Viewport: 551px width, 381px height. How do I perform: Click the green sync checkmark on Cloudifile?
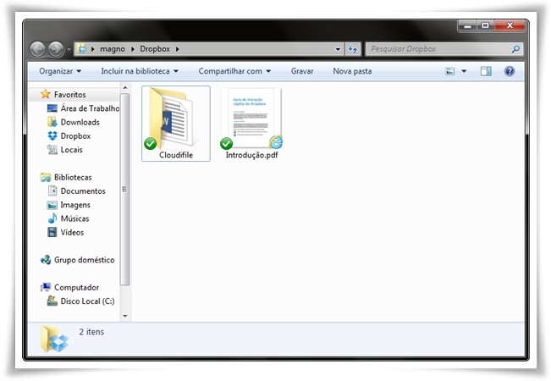tap(151, 143)
